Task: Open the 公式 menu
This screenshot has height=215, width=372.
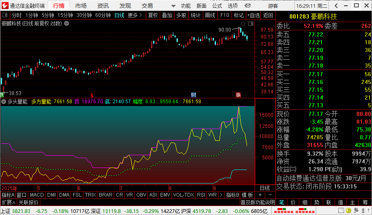Action: pyautogui.click(x=217, y=6)
